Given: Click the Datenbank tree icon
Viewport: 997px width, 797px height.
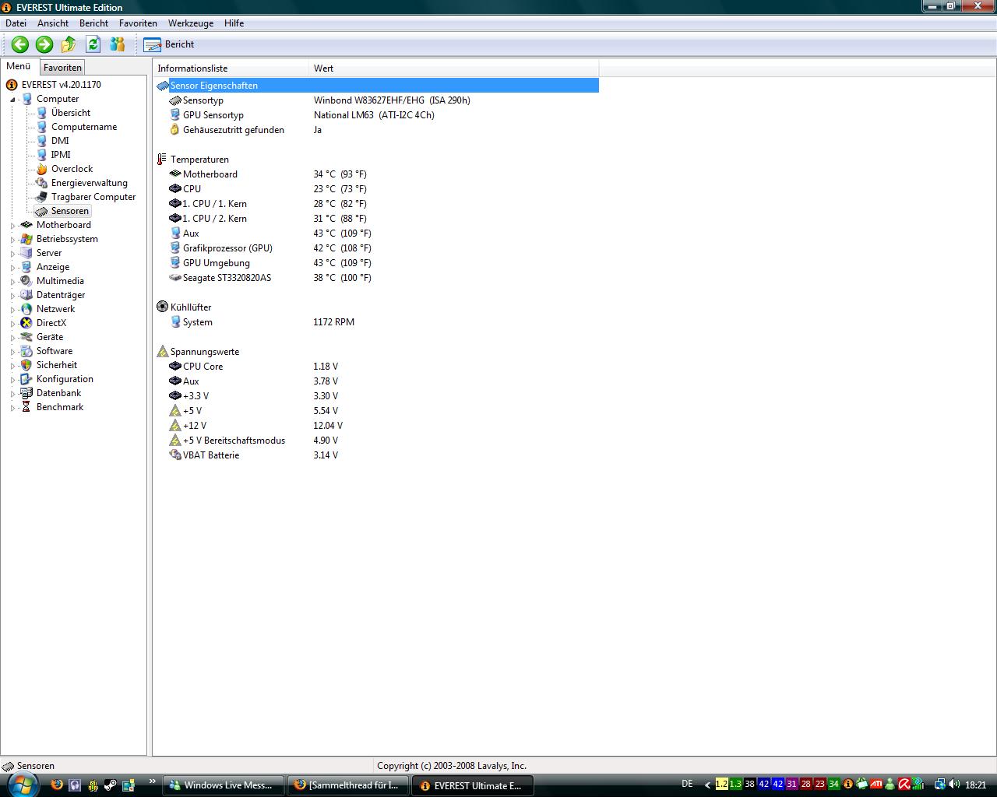Looking at the screenshot, I should (26, 393).
